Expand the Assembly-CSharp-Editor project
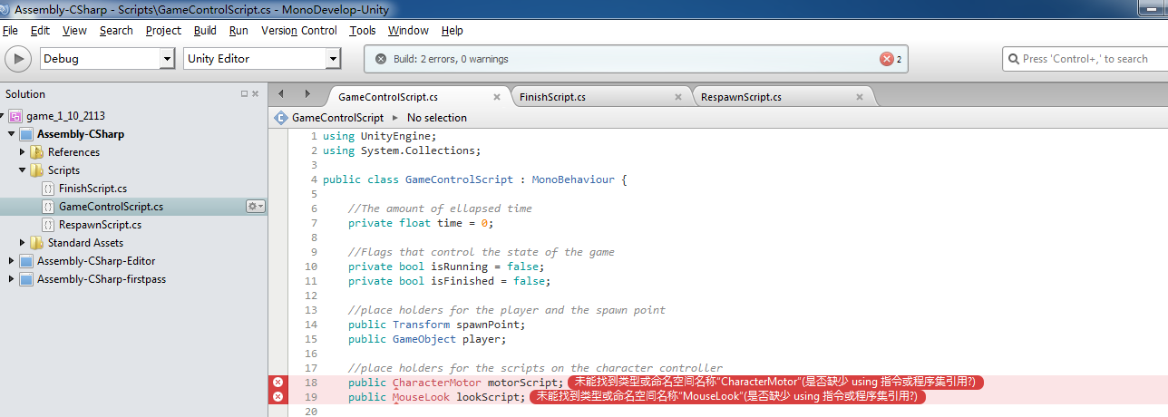The height and width of the screenshot is (417, 1168). pyautogui.click(x=12, y=261)
